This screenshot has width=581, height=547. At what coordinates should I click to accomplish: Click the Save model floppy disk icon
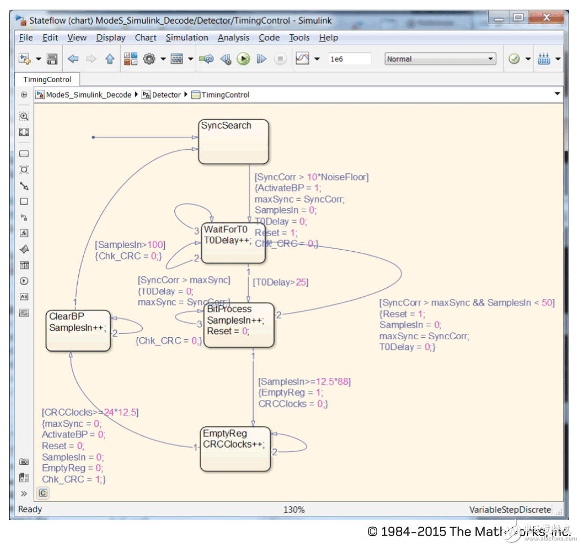coord(52,59)
